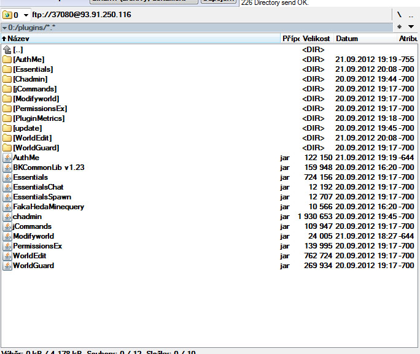
Task: Open the AuthMe folder
Action: [x=28, y=60]
